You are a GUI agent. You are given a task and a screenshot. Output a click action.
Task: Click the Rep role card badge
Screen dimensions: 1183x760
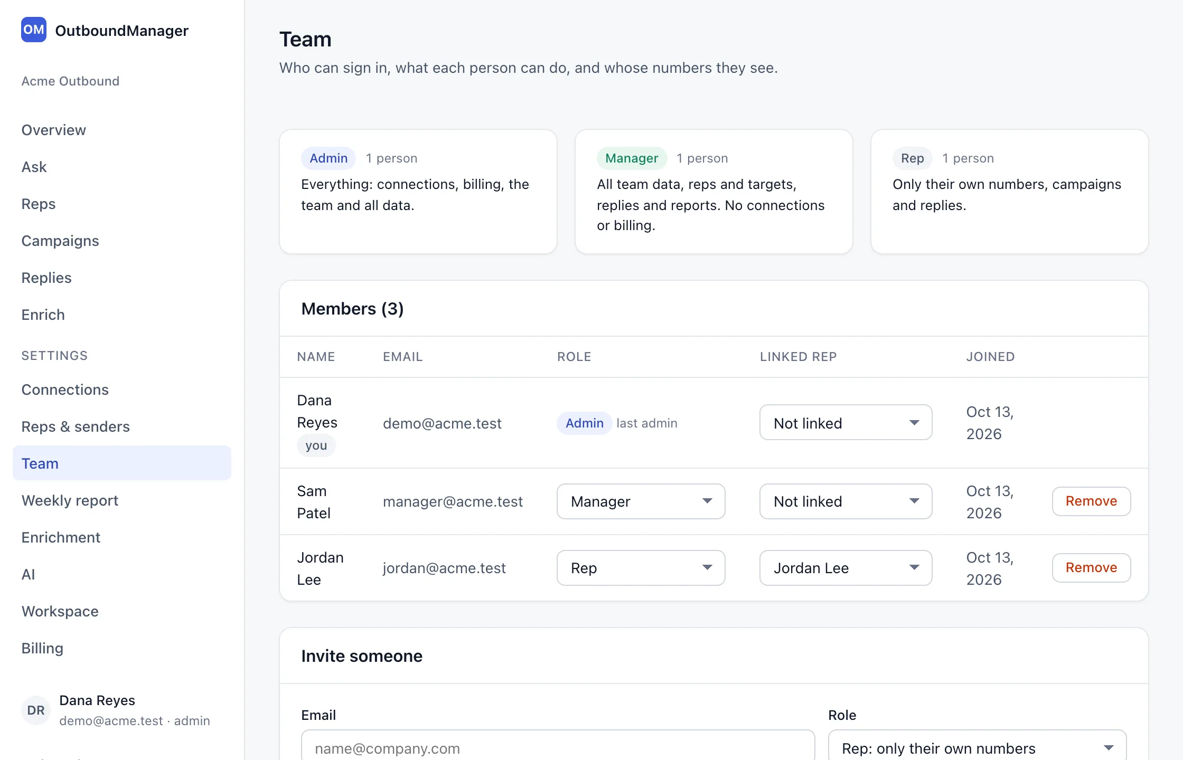pyautogui.click(x=912, y=158)
